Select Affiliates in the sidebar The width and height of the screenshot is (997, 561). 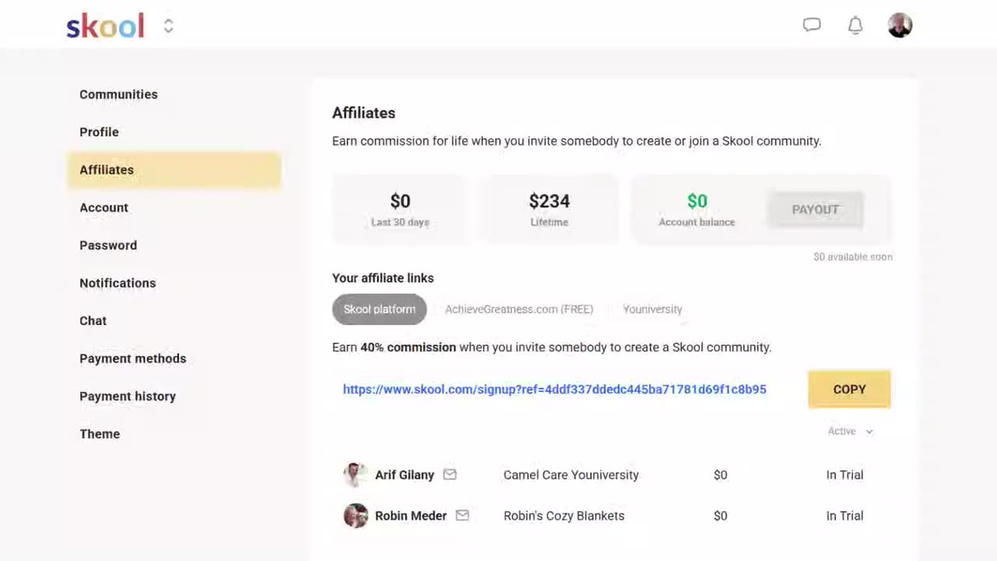[x=174, y=170]
